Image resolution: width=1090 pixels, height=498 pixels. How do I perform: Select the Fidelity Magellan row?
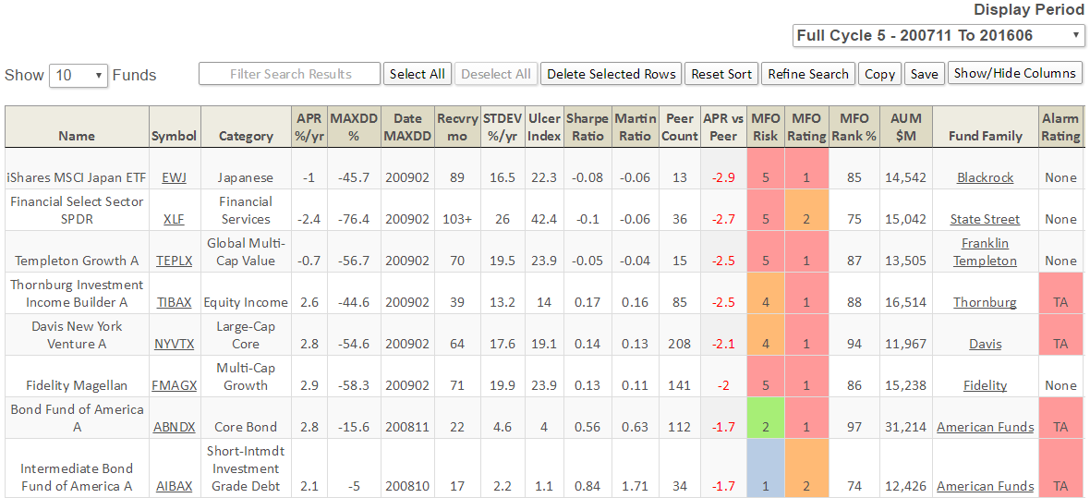coord(76,385)
